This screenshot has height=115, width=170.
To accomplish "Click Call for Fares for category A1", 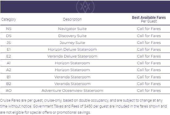I will tap(149, 63).
